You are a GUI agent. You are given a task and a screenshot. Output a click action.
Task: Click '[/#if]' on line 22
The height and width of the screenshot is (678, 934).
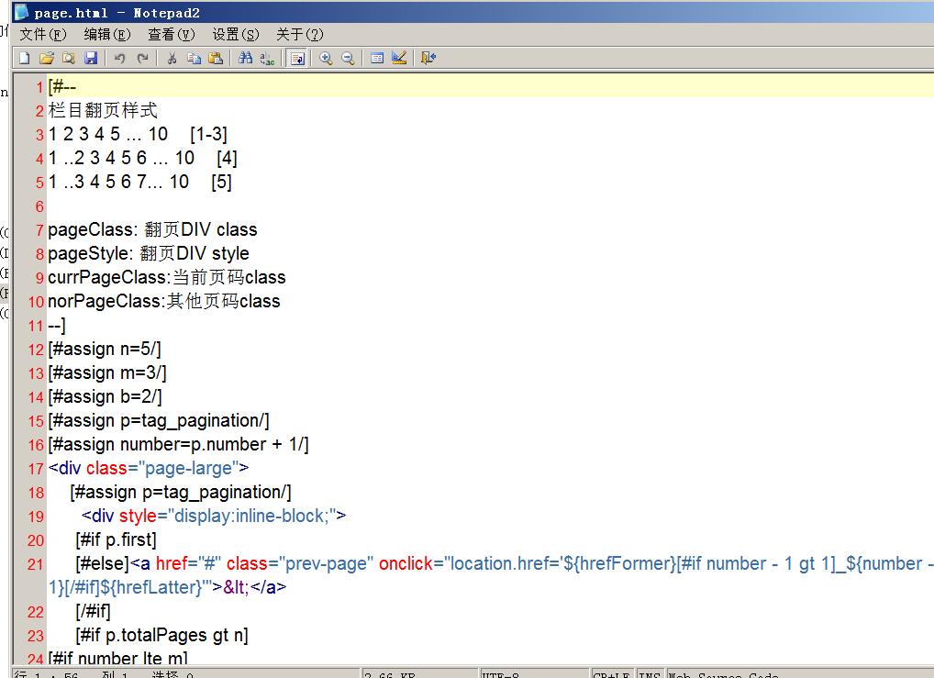[93, 611]
